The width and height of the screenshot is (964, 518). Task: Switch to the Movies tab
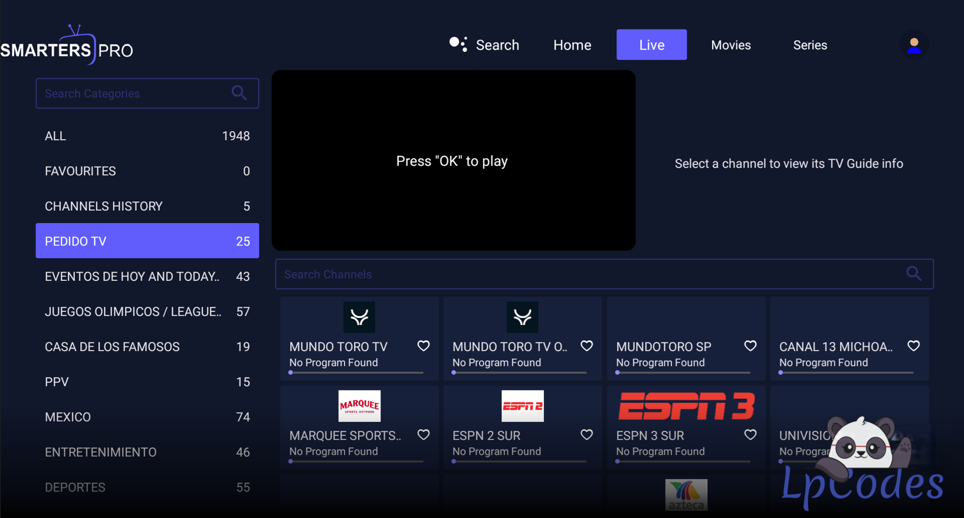pos(730,45)
